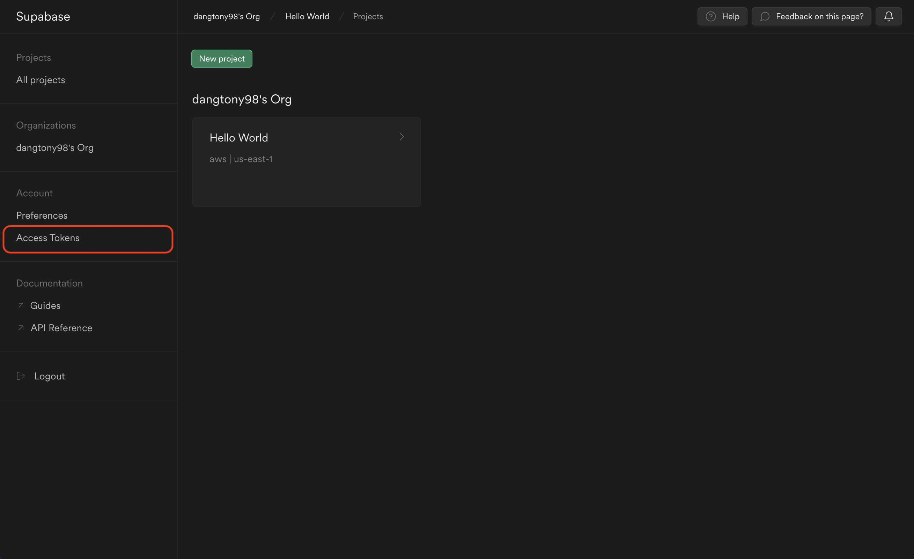Click the feedback speech bubble icon
The height and width of the screenshot is (559, 914).
point(765,16)
